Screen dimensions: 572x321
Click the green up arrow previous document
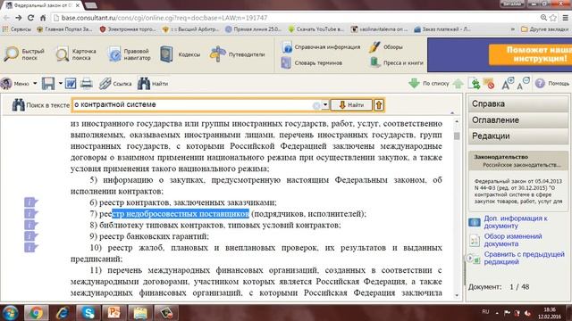[458, 83]
